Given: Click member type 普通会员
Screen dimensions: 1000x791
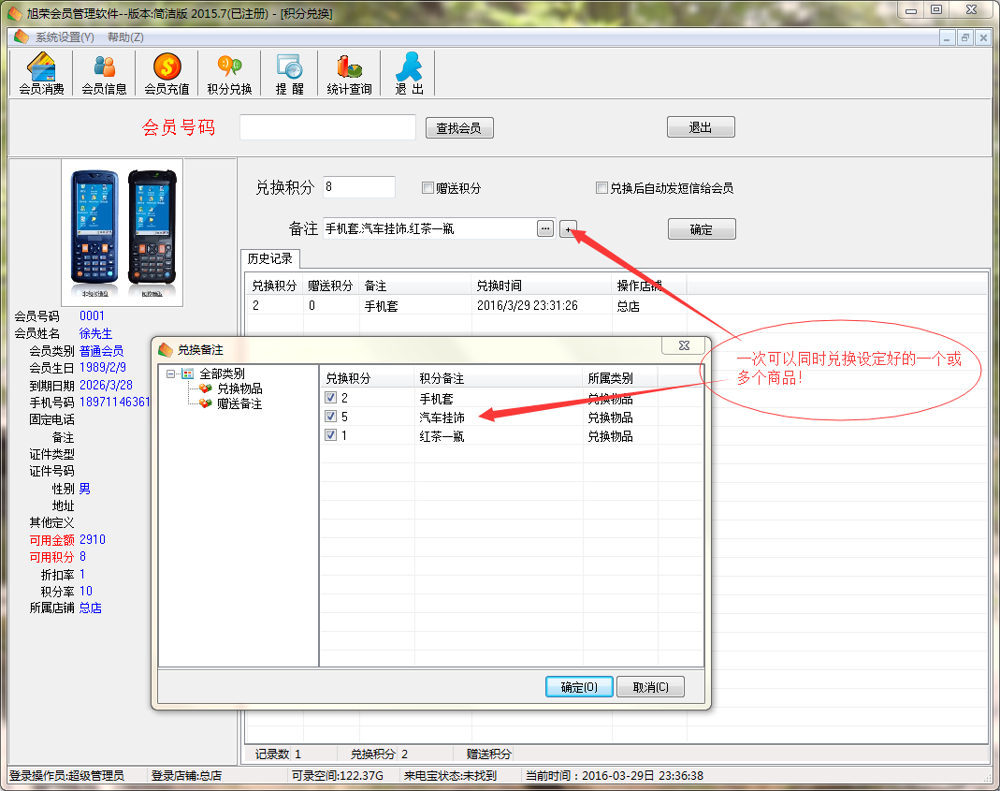Looking at the screenshot, I should click(x=101, y=350).
